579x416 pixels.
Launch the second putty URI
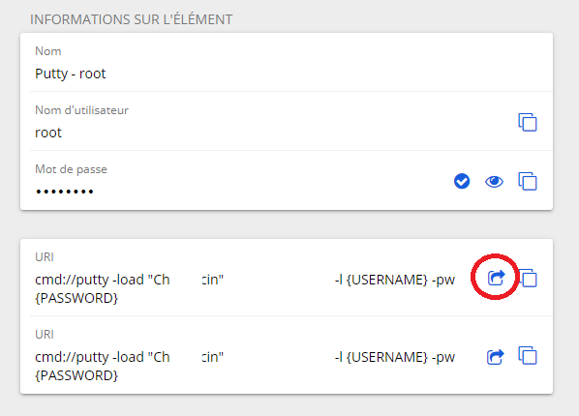[x=495, y=357]
